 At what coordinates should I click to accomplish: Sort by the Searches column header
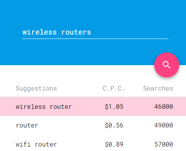point(158,89)
